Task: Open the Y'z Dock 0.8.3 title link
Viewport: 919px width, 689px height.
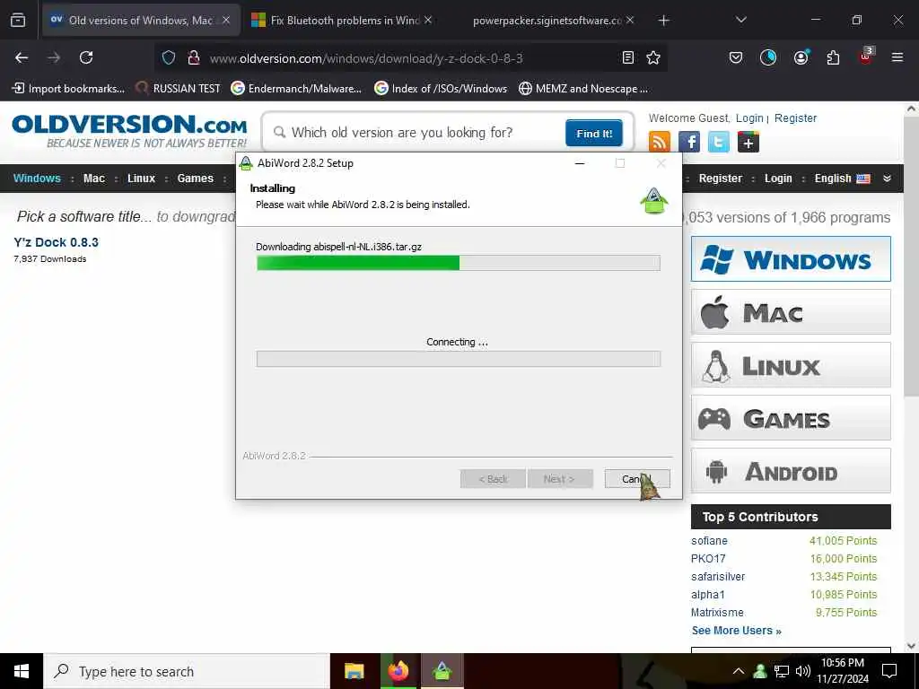Action: pos(57,242)
